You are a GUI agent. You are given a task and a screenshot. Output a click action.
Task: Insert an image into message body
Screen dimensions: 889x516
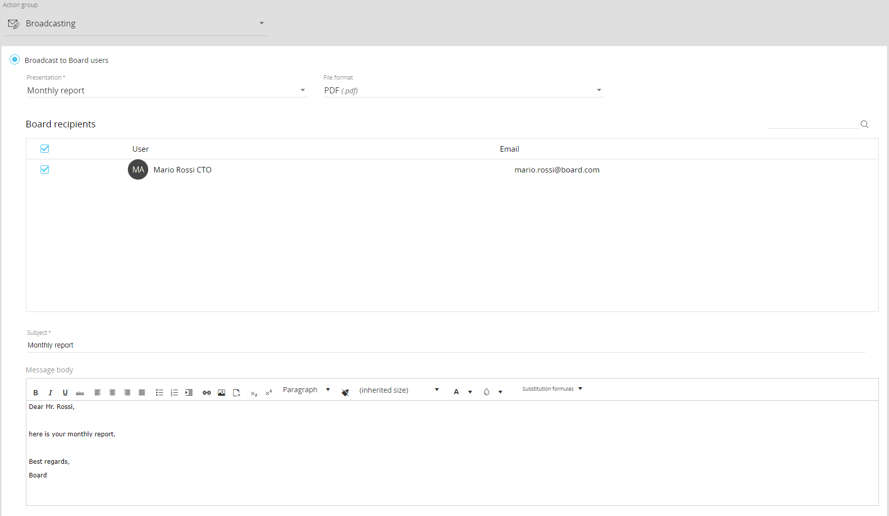[x=221, y=393]
